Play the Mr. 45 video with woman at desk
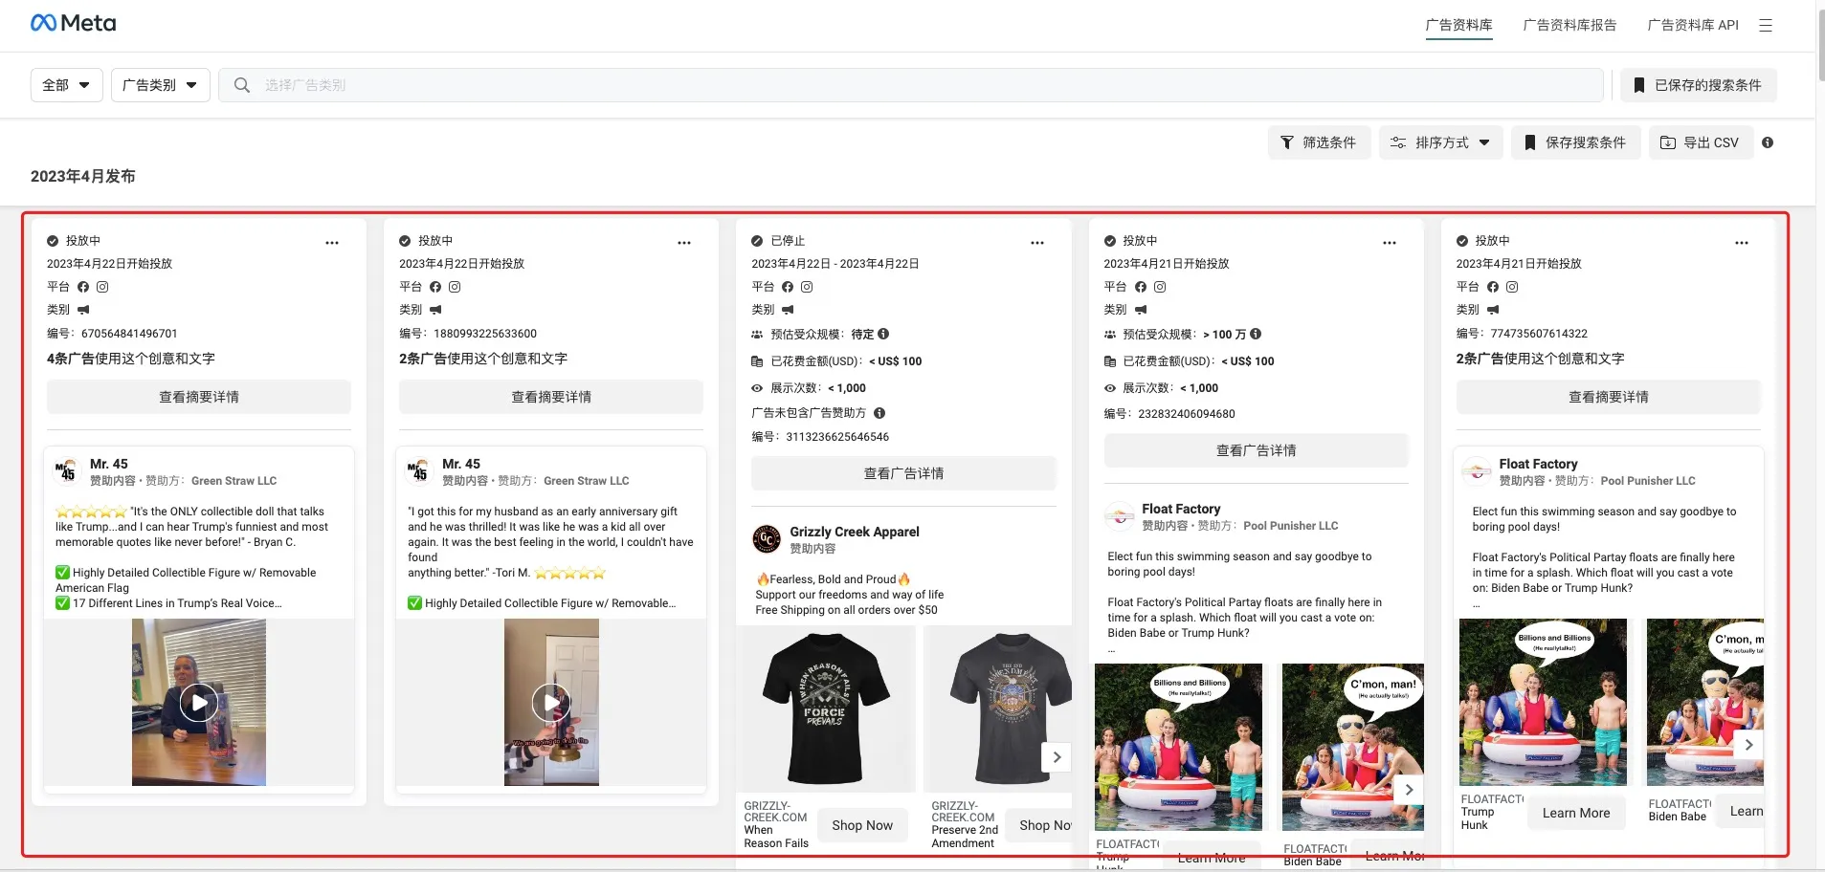 click(199, 703)
